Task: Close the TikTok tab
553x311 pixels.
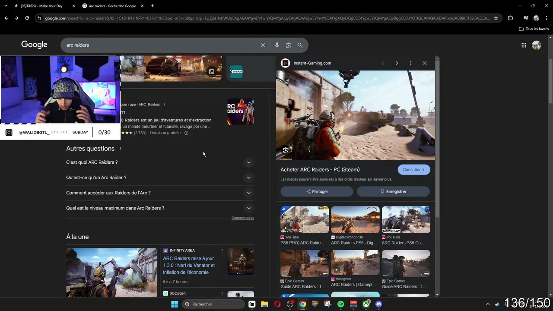Action: pyautogui.click(x=73, y=6)
